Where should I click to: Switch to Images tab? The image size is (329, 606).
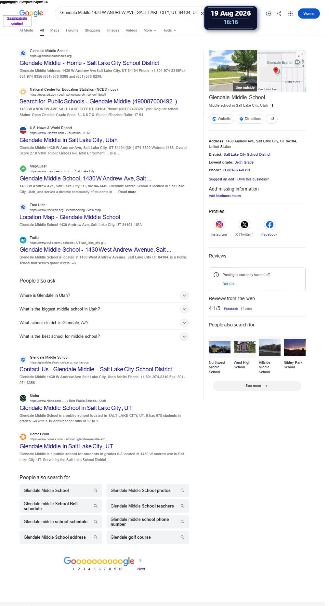[113, 31]
